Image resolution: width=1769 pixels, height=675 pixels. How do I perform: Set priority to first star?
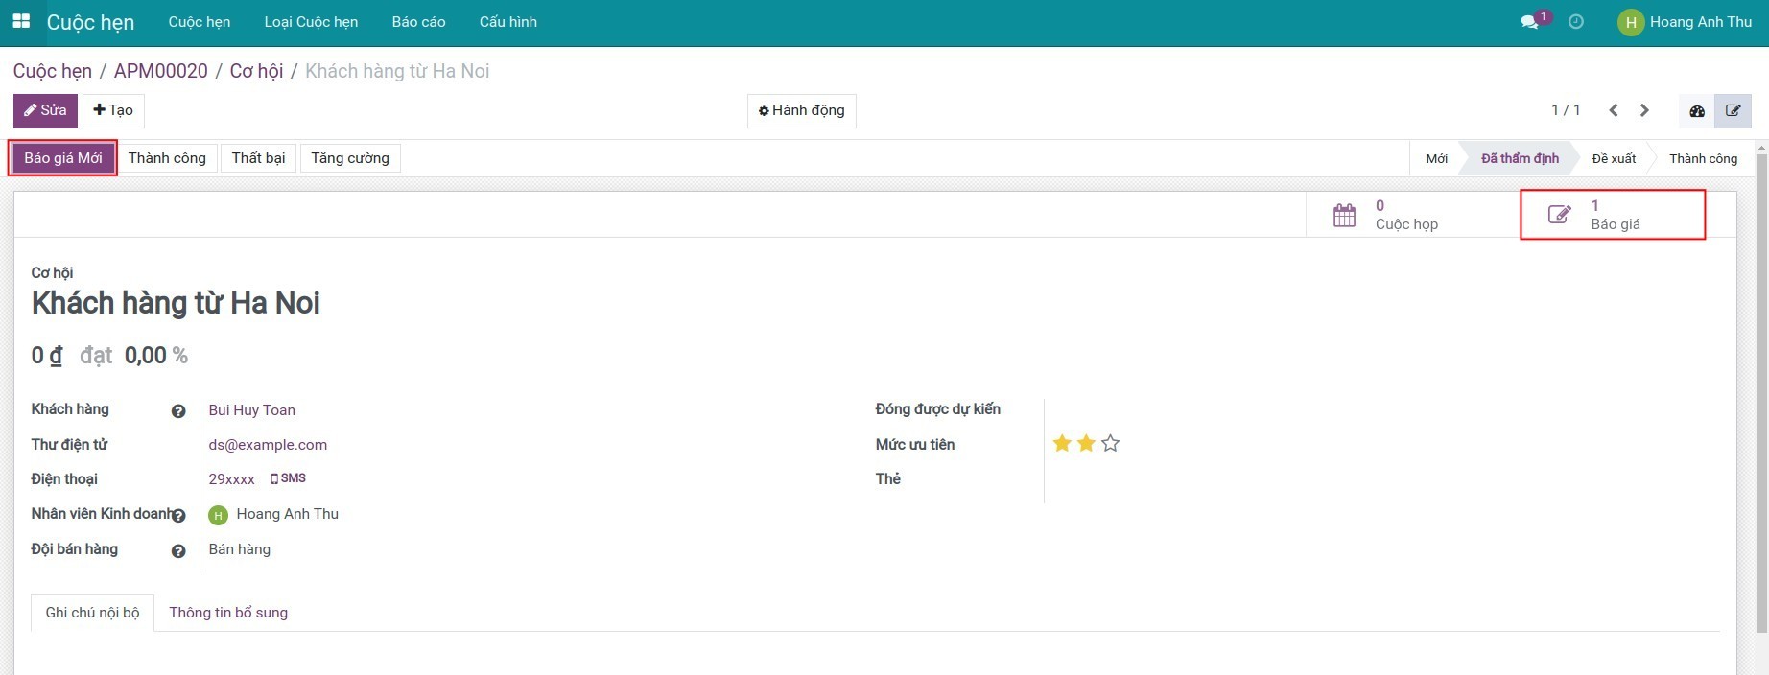[1062, 443]
